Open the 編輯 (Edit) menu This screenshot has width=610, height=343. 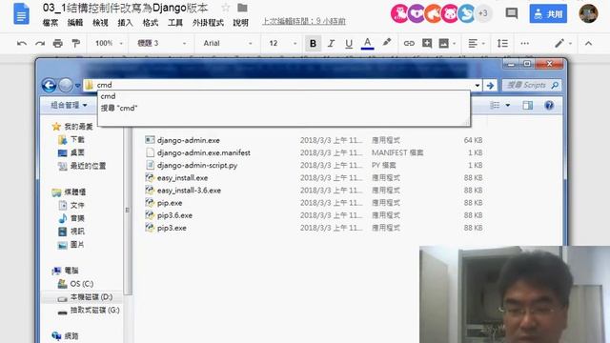(x=75, y=23)
